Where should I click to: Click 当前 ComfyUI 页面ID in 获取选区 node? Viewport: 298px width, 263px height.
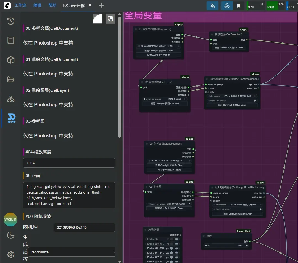229,48
